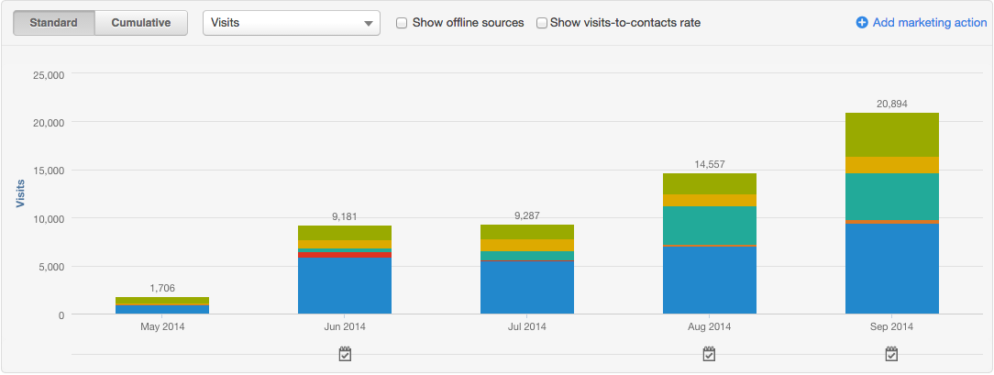Image resolution: width=994 pixels, height=375 pixels.
Task: Toggle Show visits-to-contacts rate checkbox
Action: point(542,23)
